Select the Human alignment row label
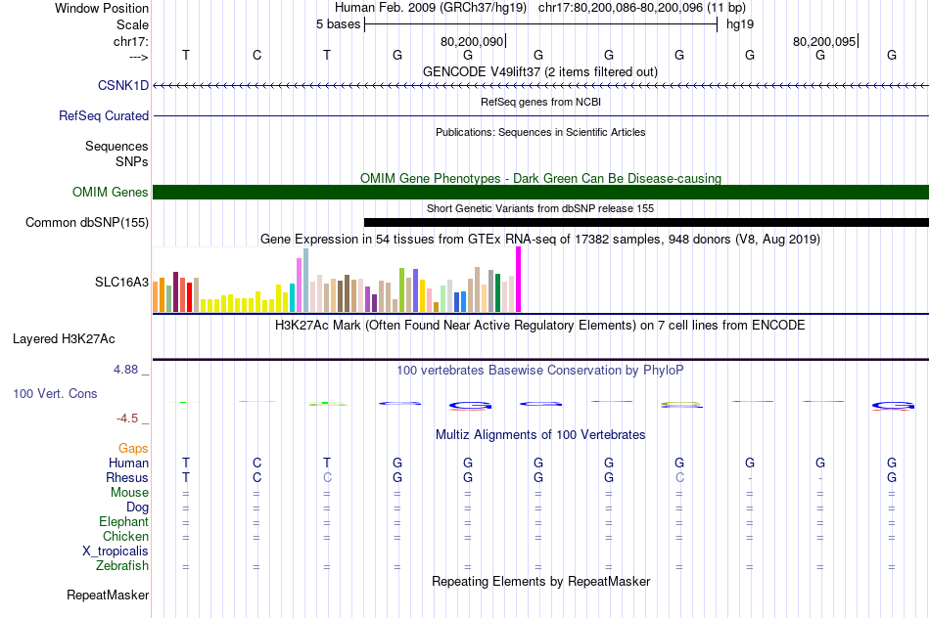 (x=128, y=463)
